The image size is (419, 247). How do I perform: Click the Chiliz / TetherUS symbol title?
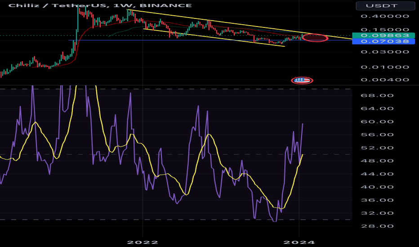click(58, 5)
